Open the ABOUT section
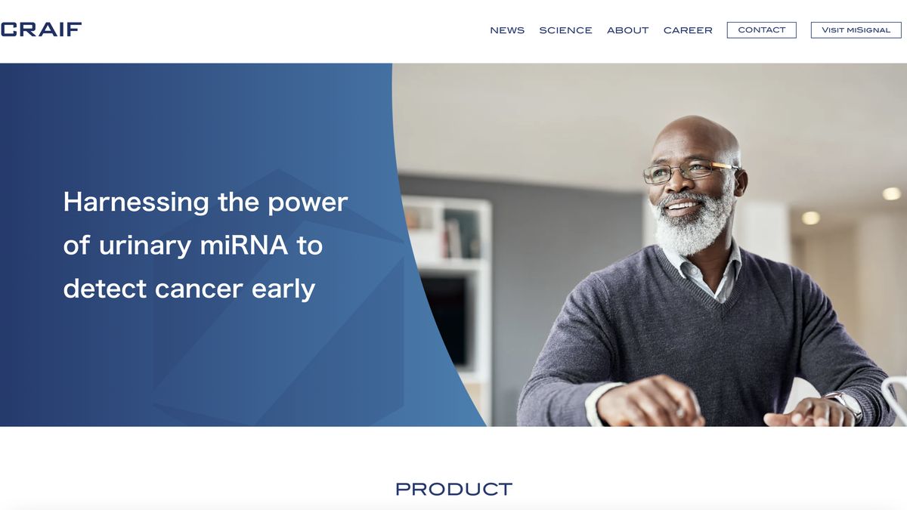 coord(628,30)
